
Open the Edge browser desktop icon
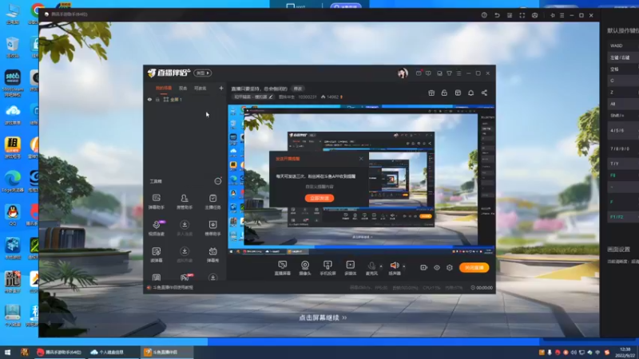pos(13,181)
